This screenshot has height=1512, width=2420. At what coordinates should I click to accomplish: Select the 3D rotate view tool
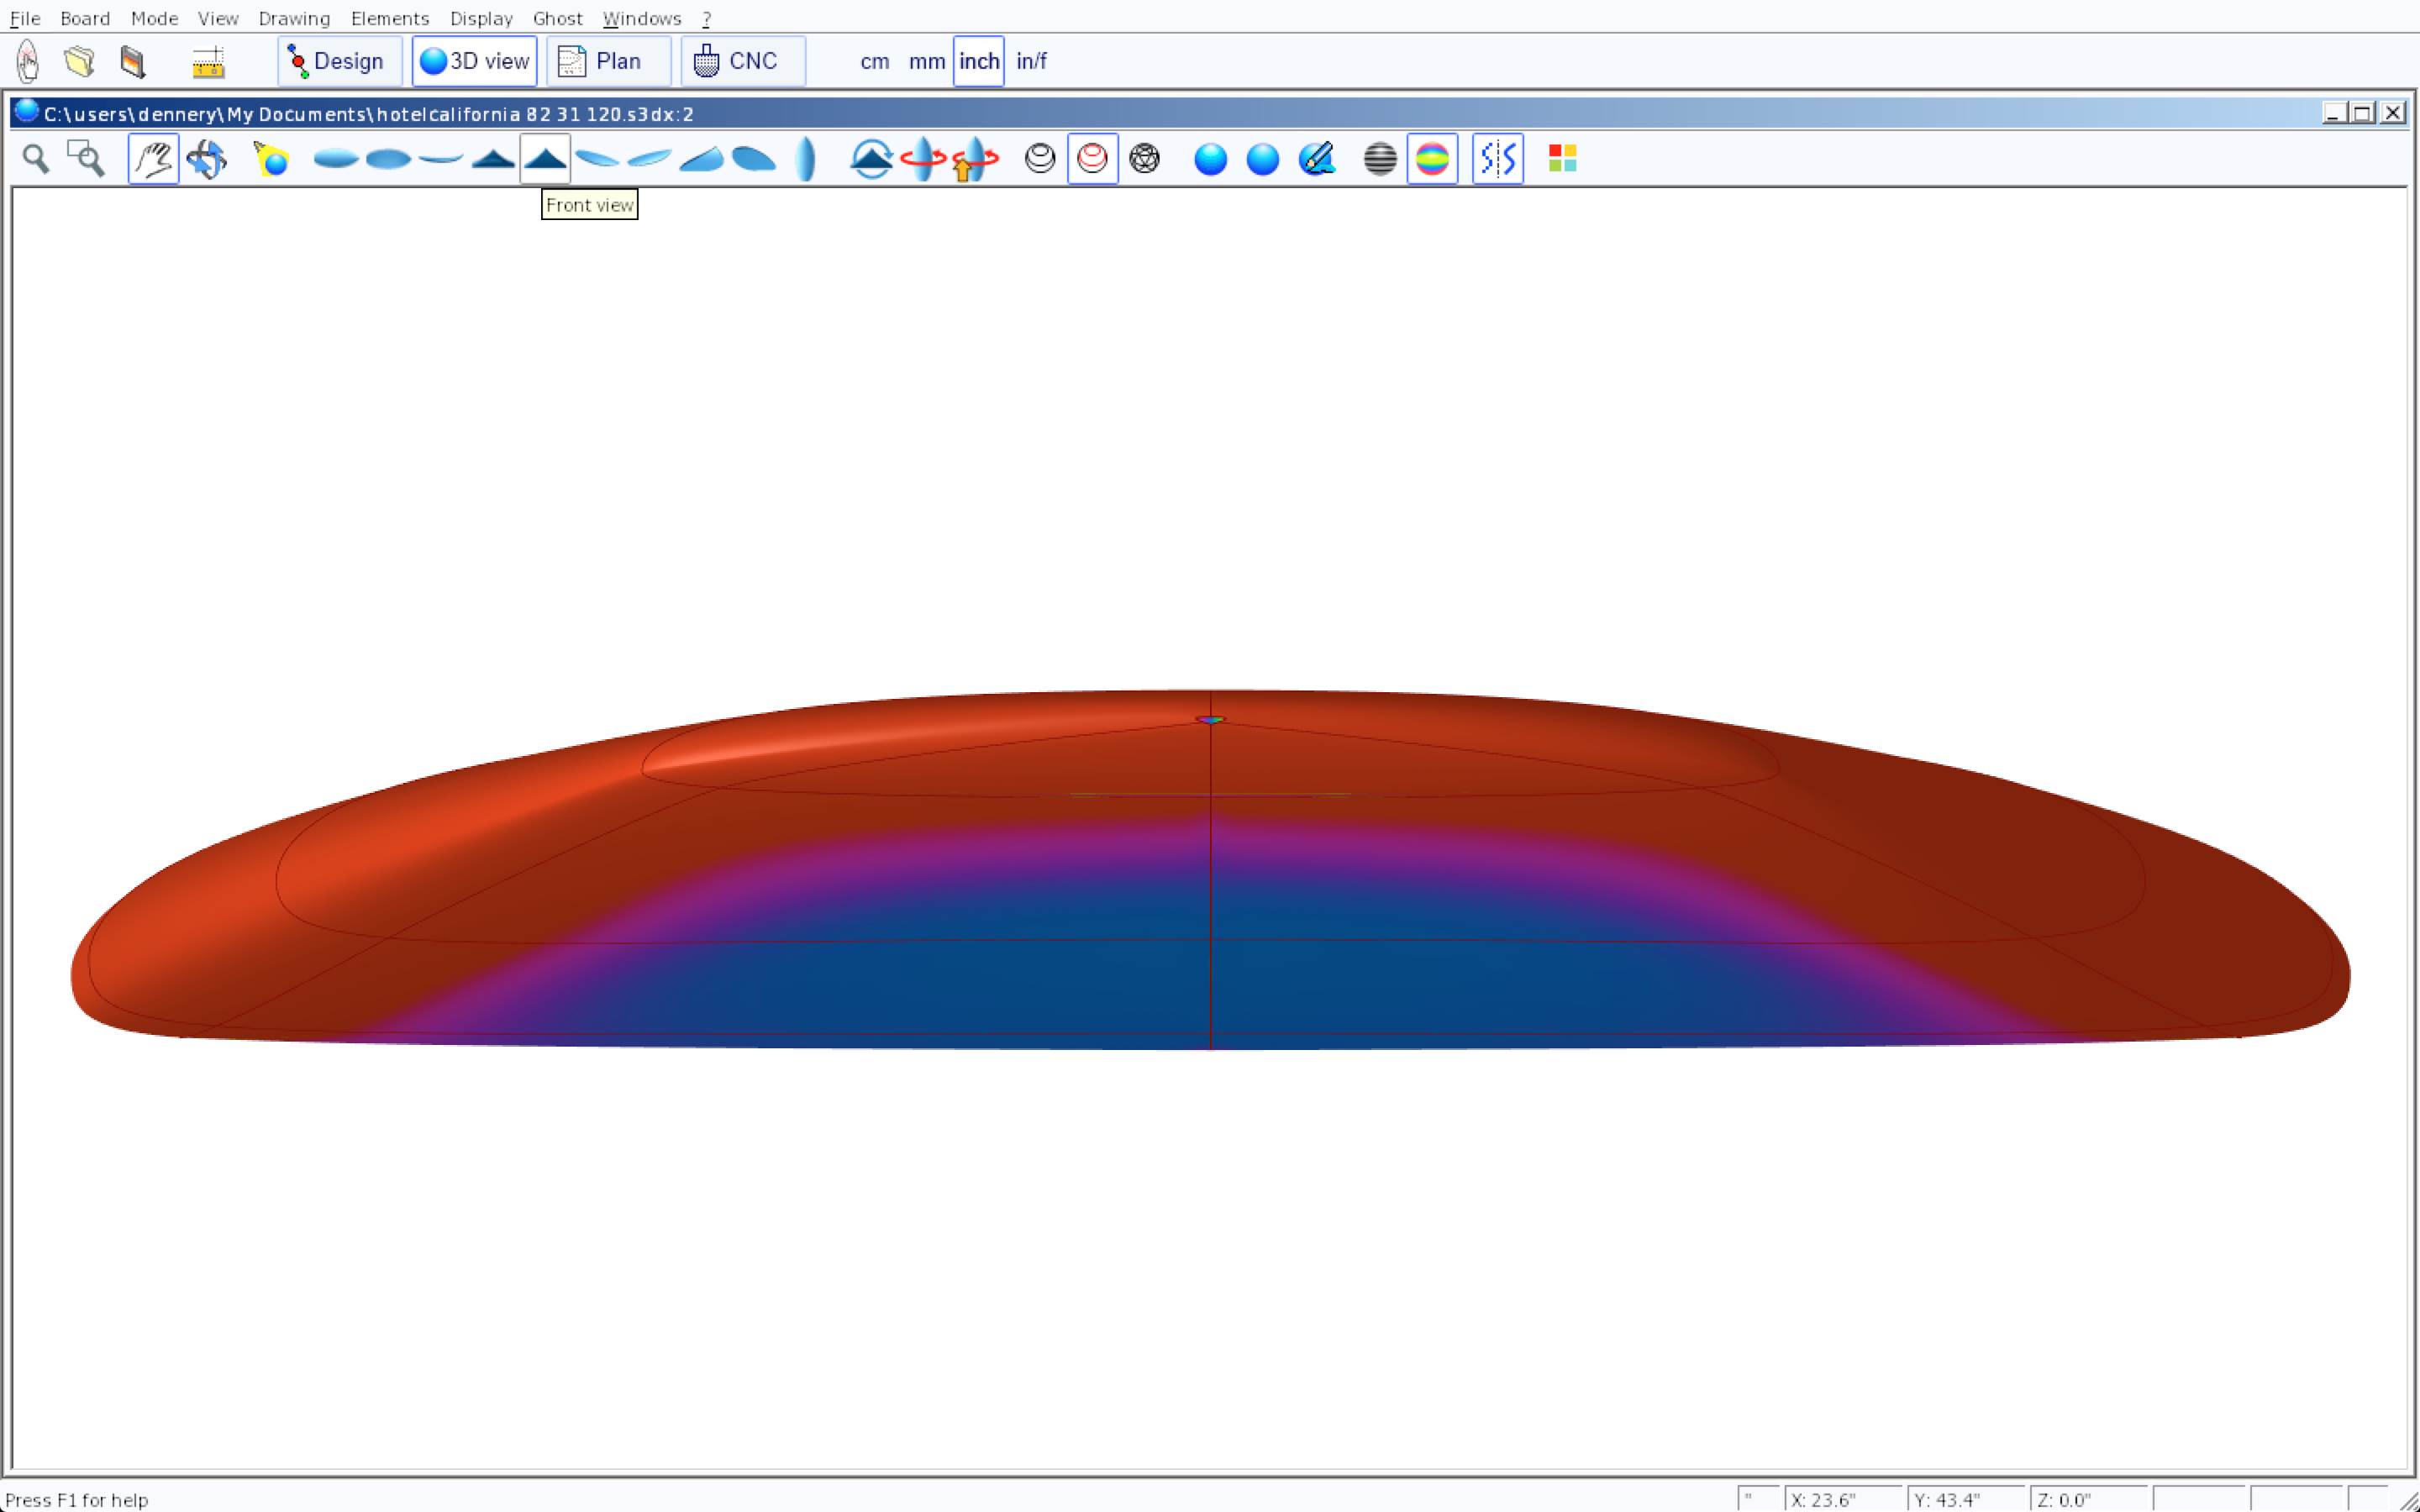(x=207, y=159)
